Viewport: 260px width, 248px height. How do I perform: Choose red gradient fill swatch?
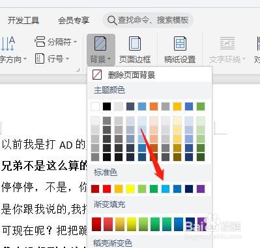coord(96,224)
